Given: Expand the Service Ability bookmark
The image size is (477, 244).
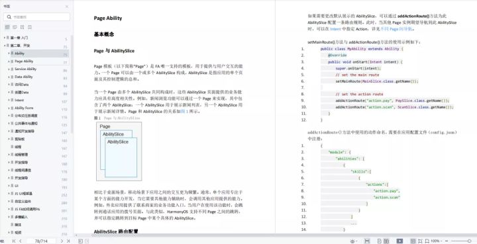Looking at the screenshot, I should click(9, 69).
